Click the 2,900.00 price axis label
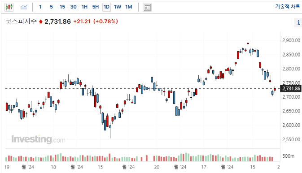Viewport: 302px width, 173px height. [x=291, y=40]
